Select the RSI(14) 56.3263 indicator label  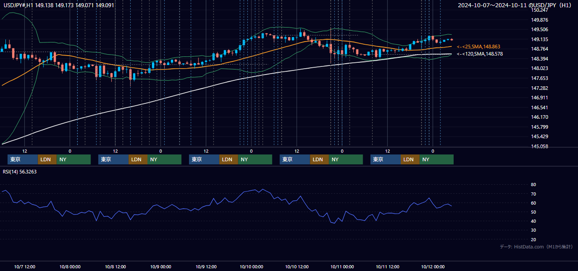(20, 172)
